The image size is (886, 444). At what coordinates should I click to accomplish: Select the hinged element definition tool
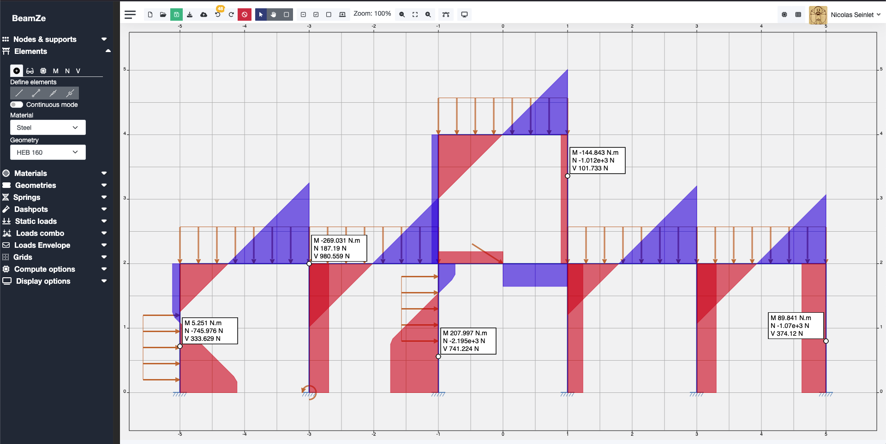tap(36, 93)
